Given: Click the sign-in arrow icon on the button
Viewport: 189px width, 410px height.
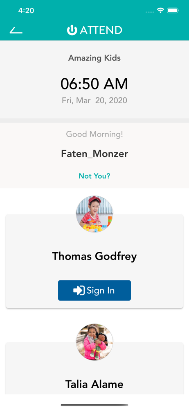Looking at the screenshot, I should coord(79,291).
